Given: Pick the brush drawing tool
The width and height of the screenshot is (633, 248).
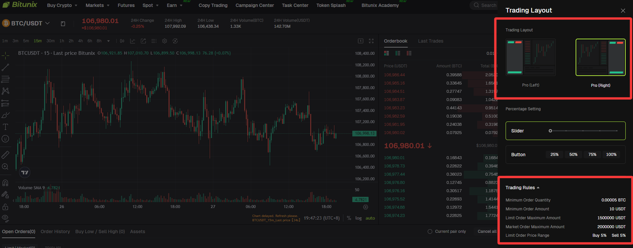Looking at the screenshot, I should click(x=5, y=115).
